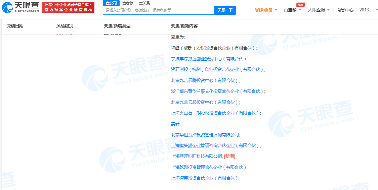
Task: Expand the 天眼企服 dropdown menu
Action: click(319, 10)
